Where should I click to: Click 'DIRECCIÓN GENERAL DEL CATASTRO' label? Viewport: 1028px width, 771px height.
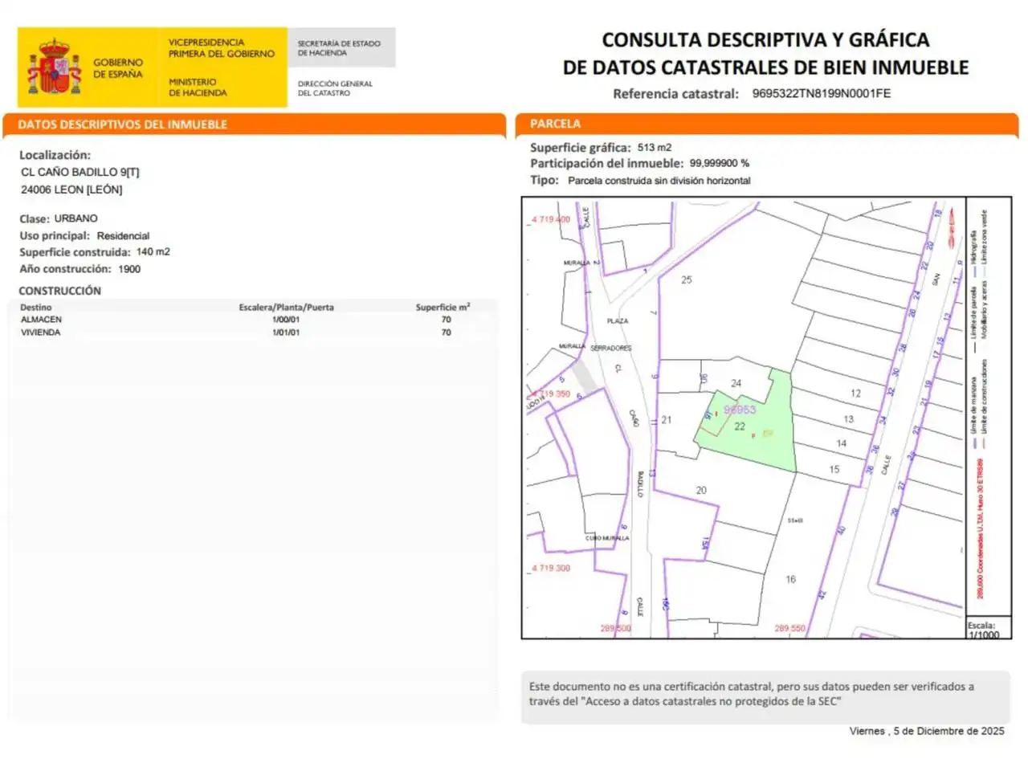pyautogui.click(x=335, y=88)
